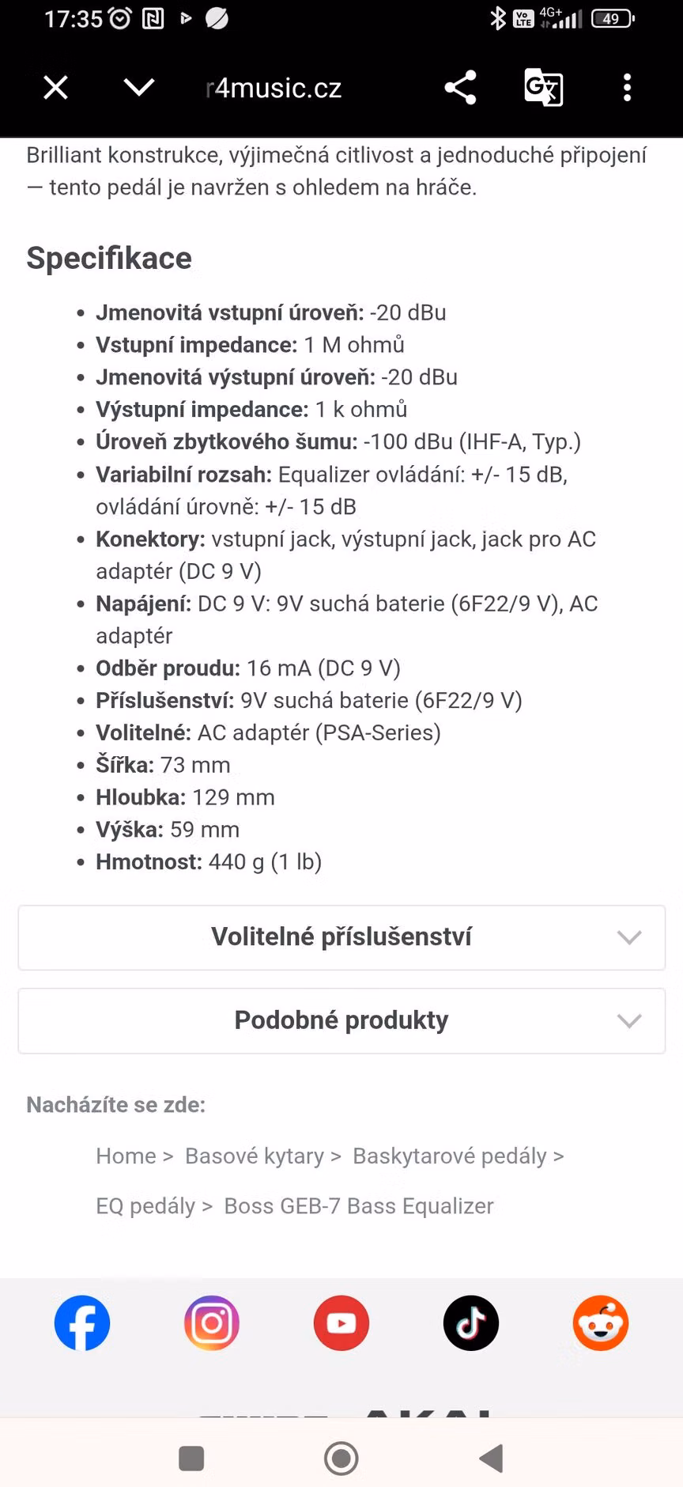Tap Android back navigation triangle
Viewport: 683px width, 1487px height.
tap(492, 1458)
